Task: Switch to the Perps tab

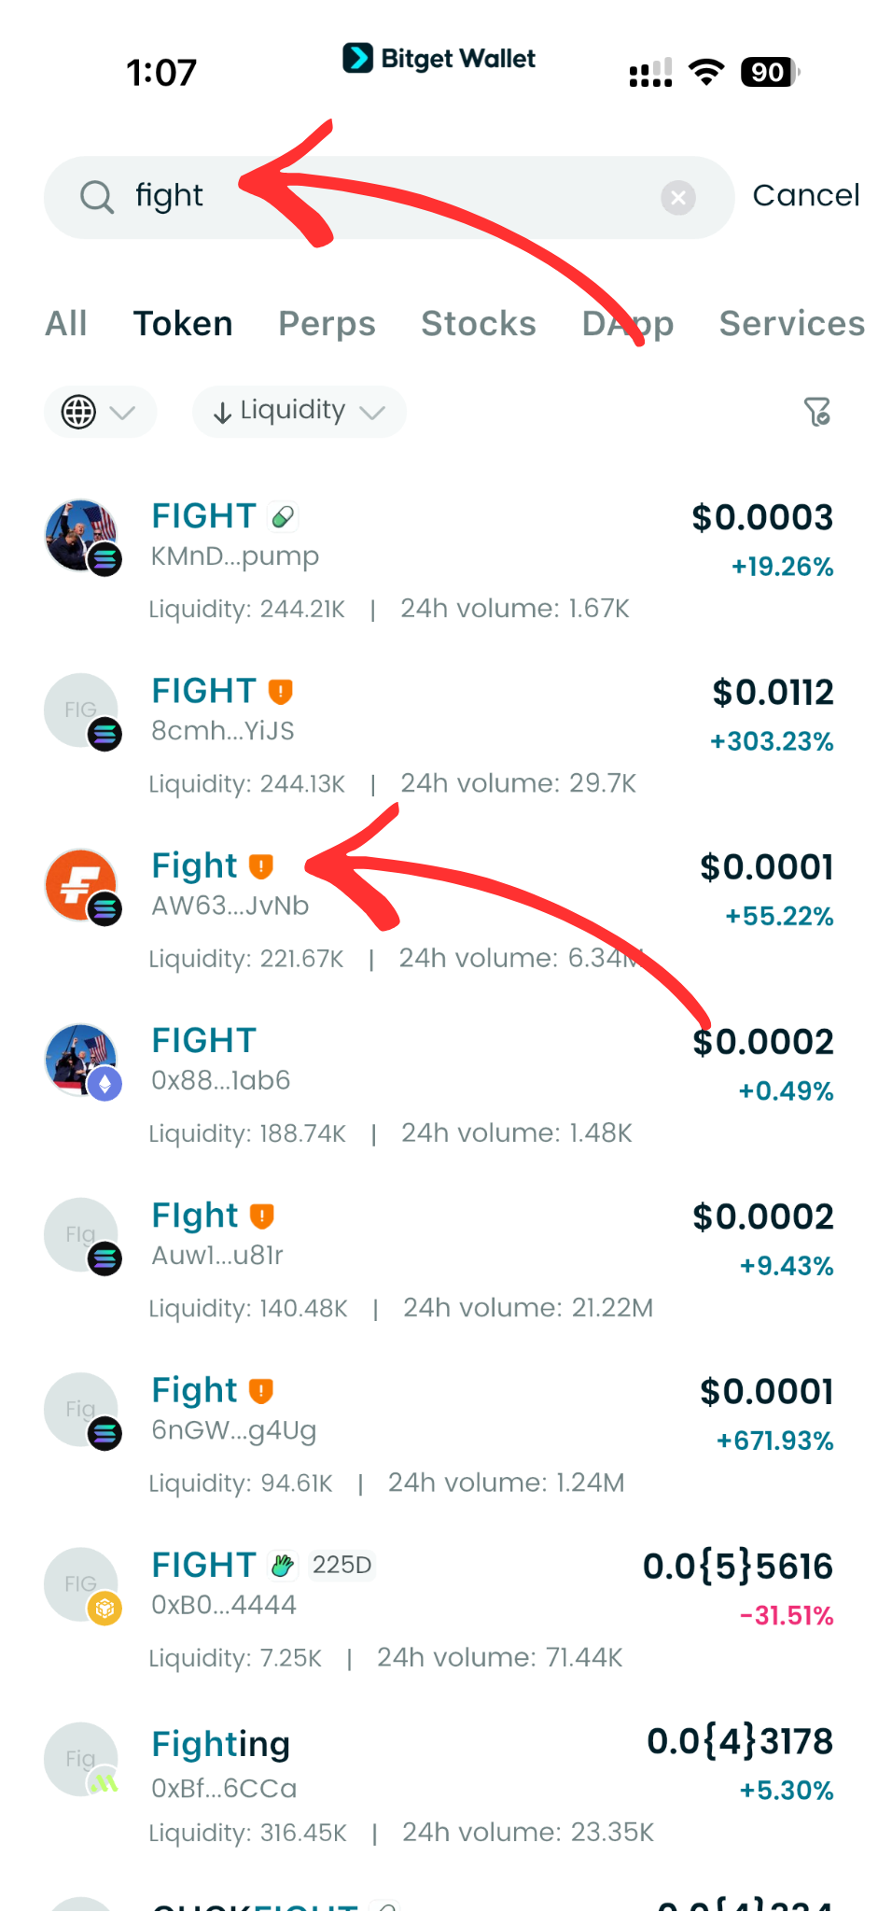Action: coord(327,324)
